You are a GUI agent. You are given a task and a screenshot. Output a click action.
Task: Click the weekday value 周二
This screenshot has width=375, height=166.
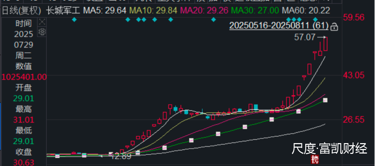(24, 56)
